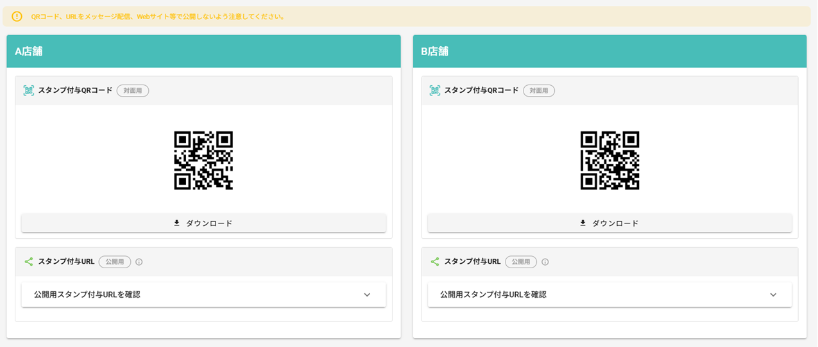Click the chevron arrow in A店舗 URL panel

point(367,295)
